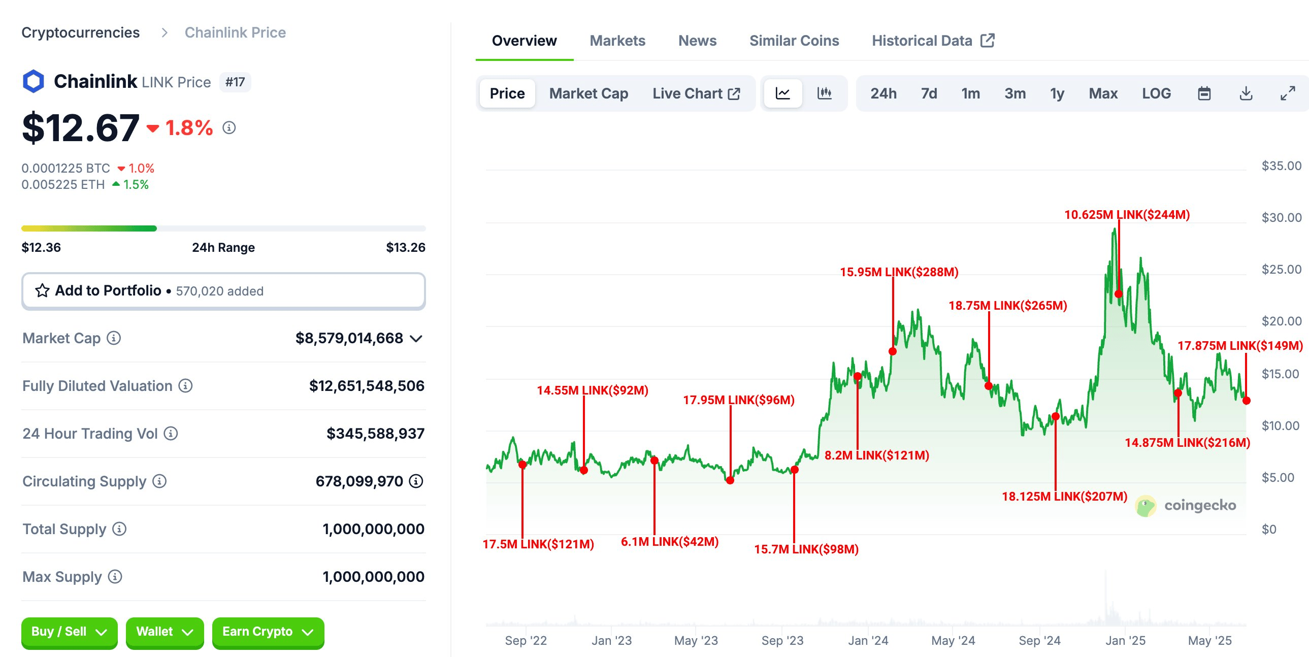
Task: Open the calendar date range icon
Action: [x=1205, y=93]
